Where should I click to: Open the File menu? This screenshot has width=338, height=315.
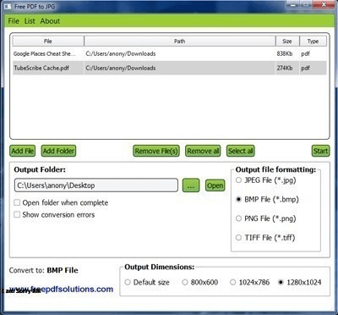[x=14, y=21]
